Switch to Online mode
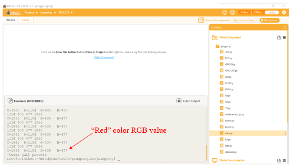 click(x=244, y=13)
